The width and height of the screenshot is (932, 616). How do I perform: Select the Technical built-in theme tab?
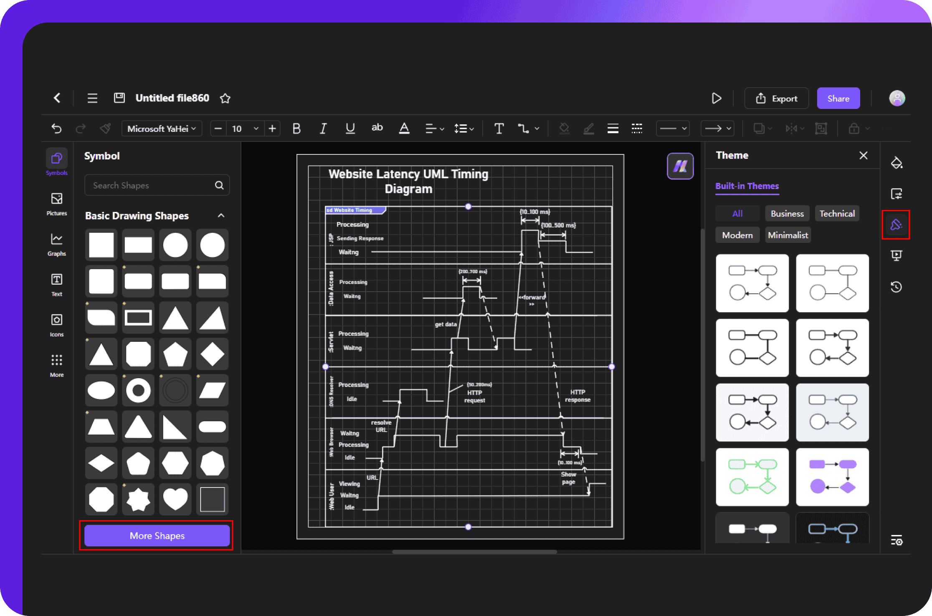[836, 213]
